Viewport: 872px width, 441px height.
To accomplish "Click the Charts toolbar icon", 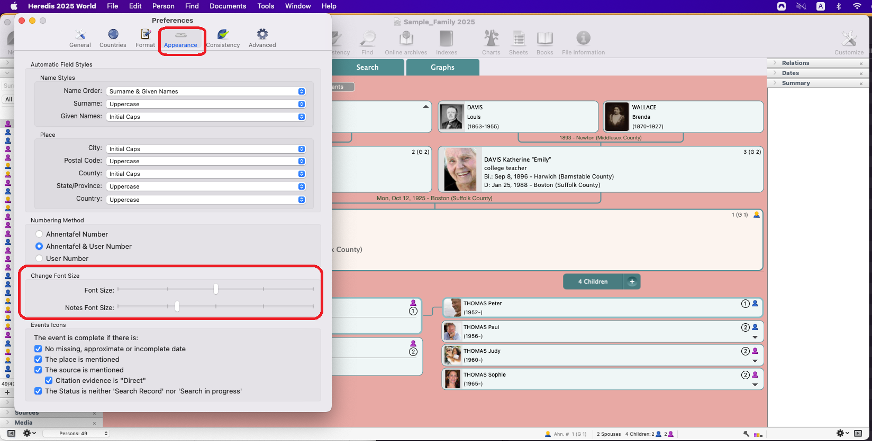I will click(491, 42).
